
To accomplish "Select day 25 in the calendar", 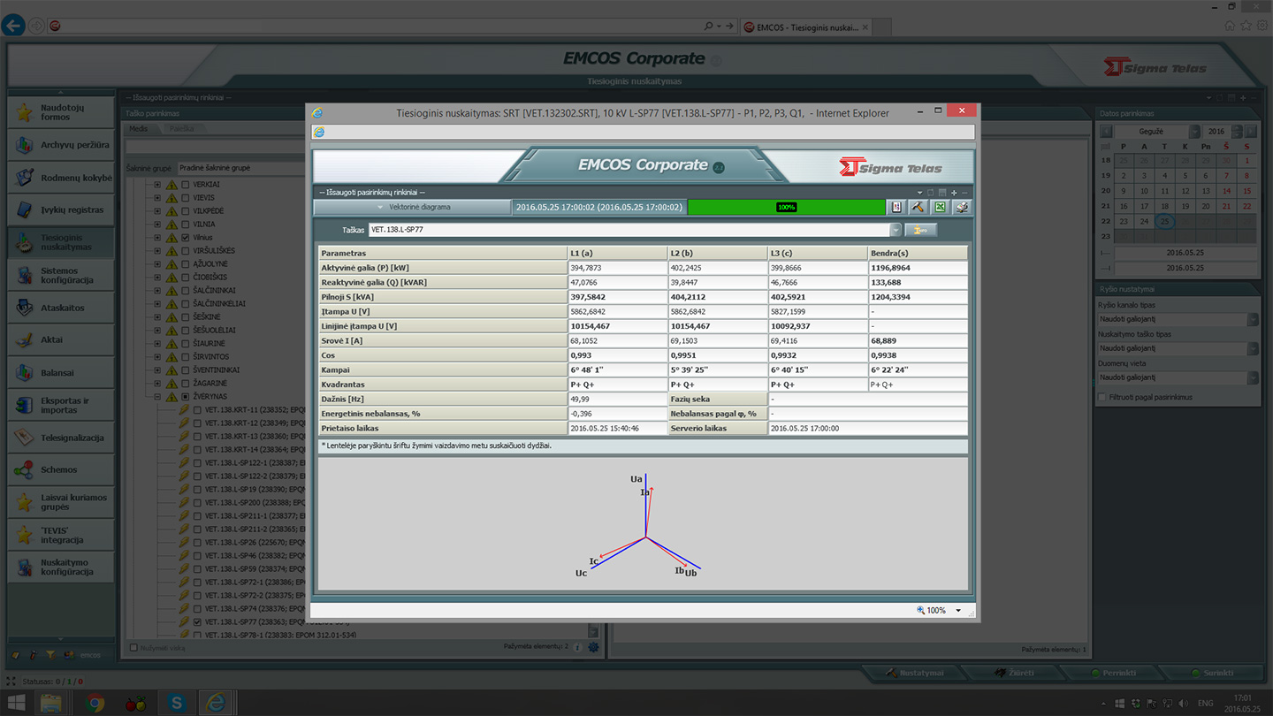I will (x=1165, y=221).
